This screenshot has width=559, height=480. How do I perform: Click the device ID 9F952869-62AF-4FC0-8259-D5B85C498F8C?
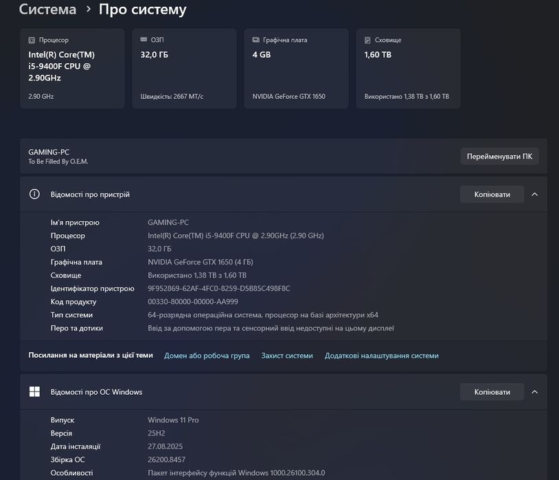[x=219, y=288]
